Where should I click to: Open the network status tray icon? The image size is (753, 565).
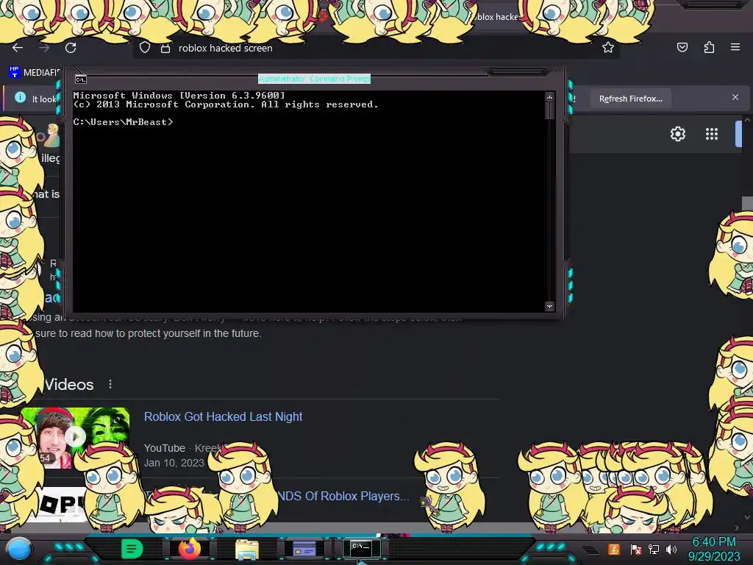pos(654,549)
